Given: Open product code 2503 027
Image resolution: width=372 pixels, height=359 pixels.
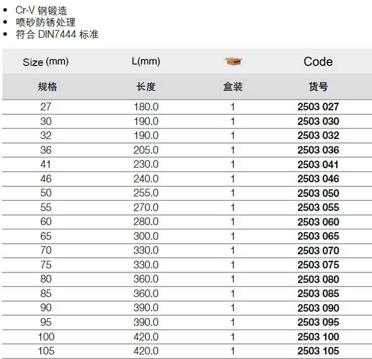Looking at the screenshot, I should point(318,107).
